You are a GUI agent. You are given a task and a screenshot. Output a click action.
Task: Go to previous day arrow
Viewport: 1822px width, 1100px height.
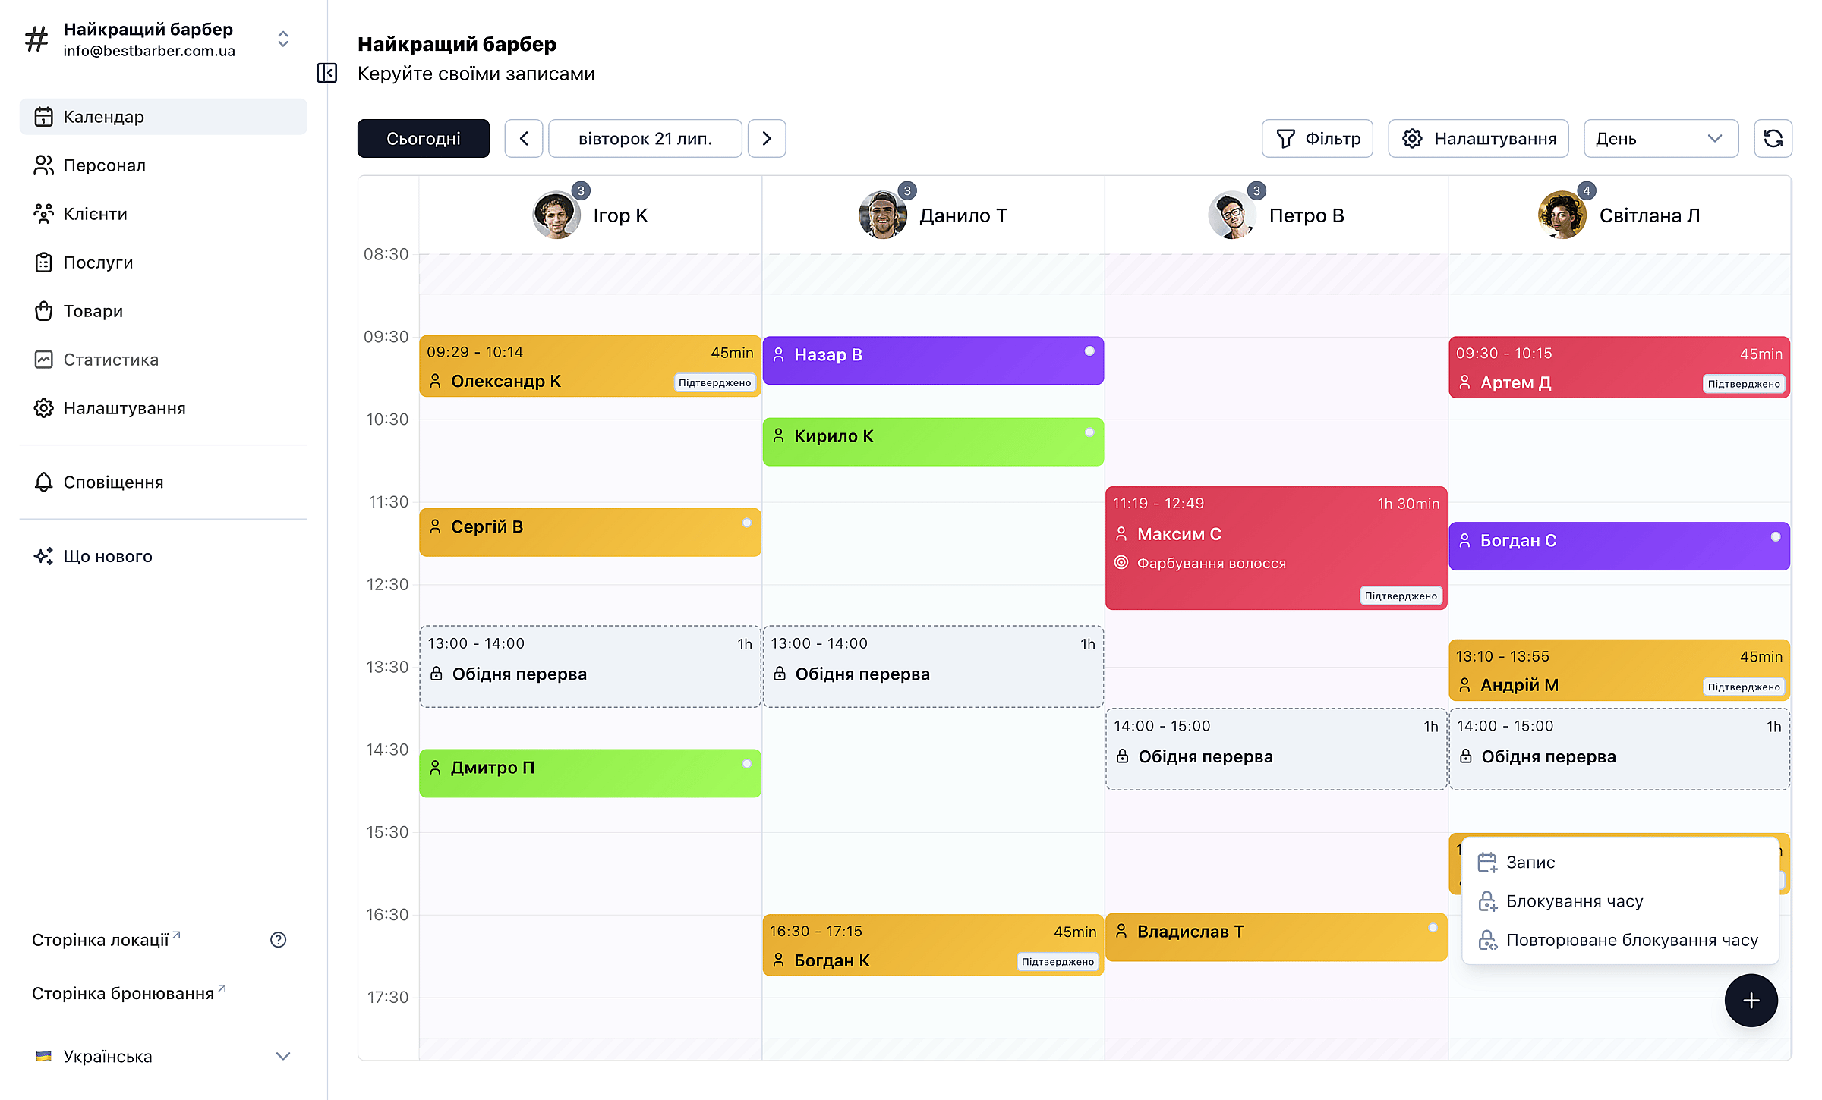(x=524, y=139)
